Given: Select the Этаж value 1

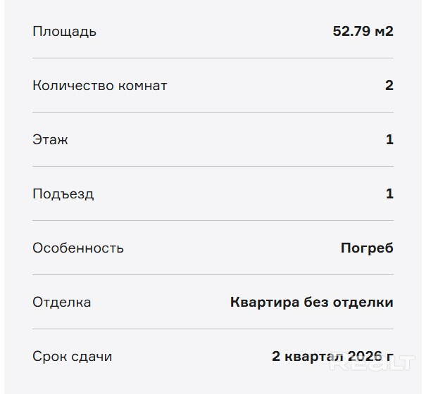Looking at the screenshot, I should (x=389, y=140).
